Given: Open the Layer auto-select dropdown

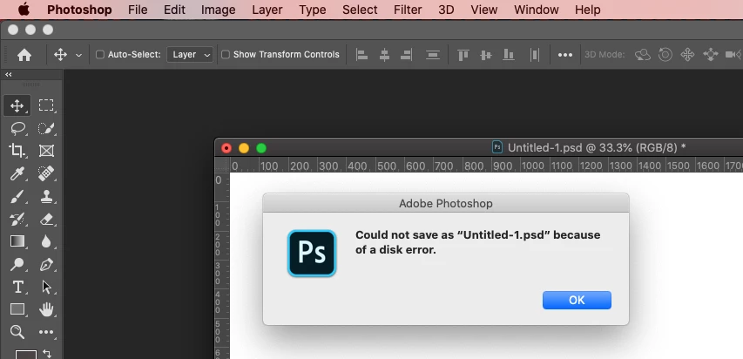Looking at the screenshot, I should pos(190,55).
